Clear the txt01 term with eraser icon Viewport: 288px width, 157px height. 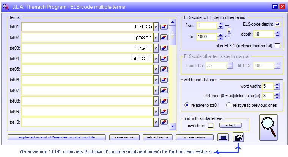tap(164, 27)
